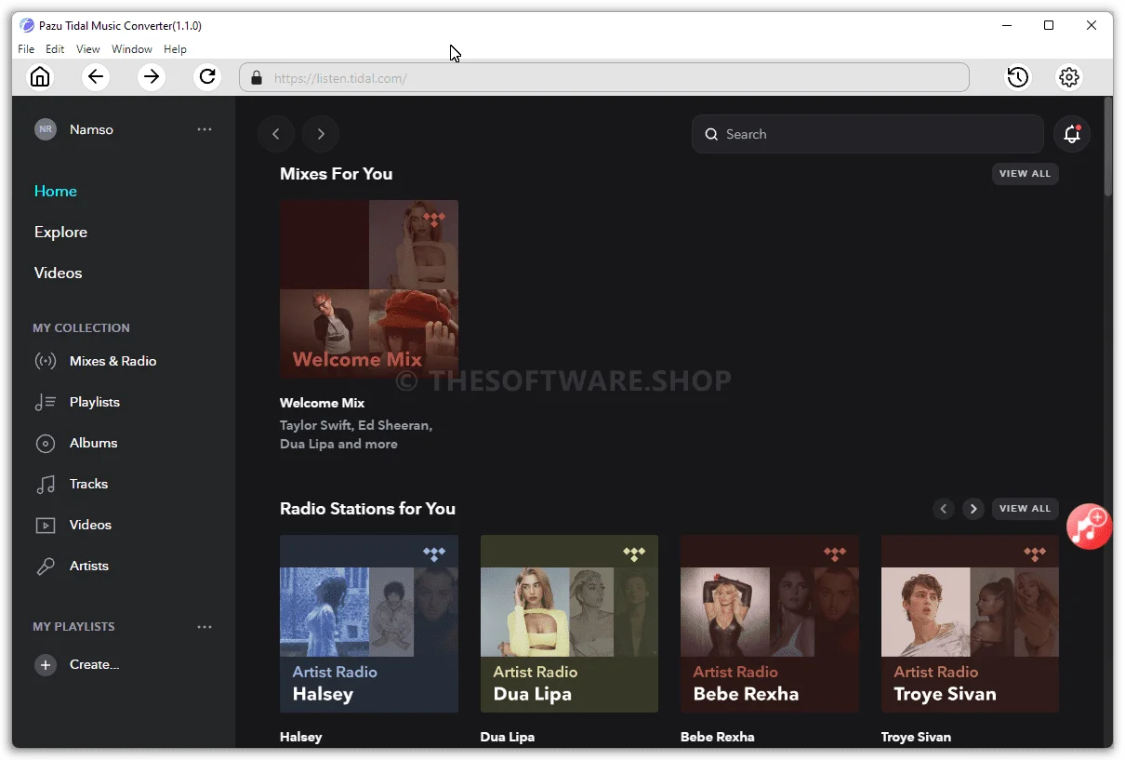Screen dimensions: 1125x760
Task: Select Home in the sidebar
Action: 56,191
